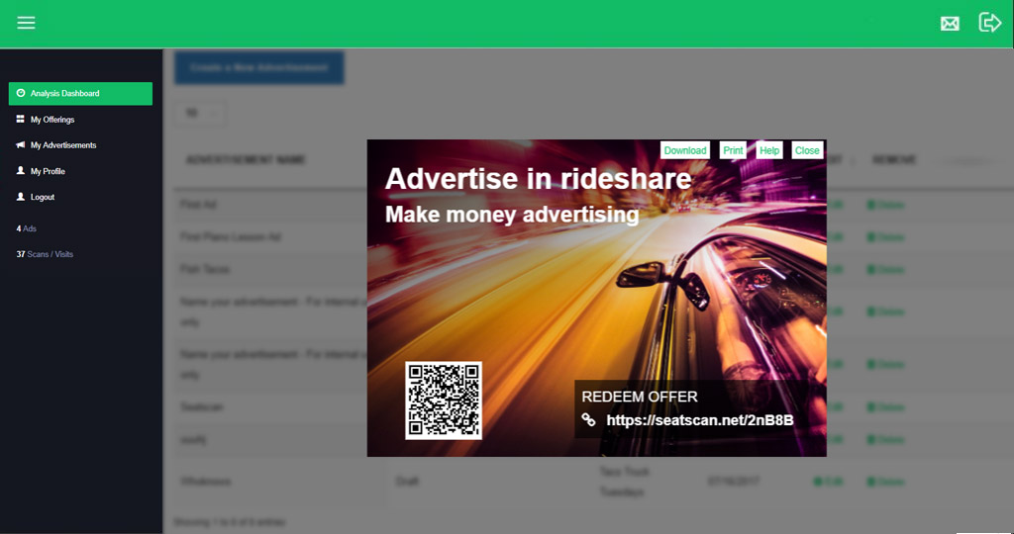Screen dimensions: 1014x534
Task: Open Help in the ad popup
Action: click(769, 150)
